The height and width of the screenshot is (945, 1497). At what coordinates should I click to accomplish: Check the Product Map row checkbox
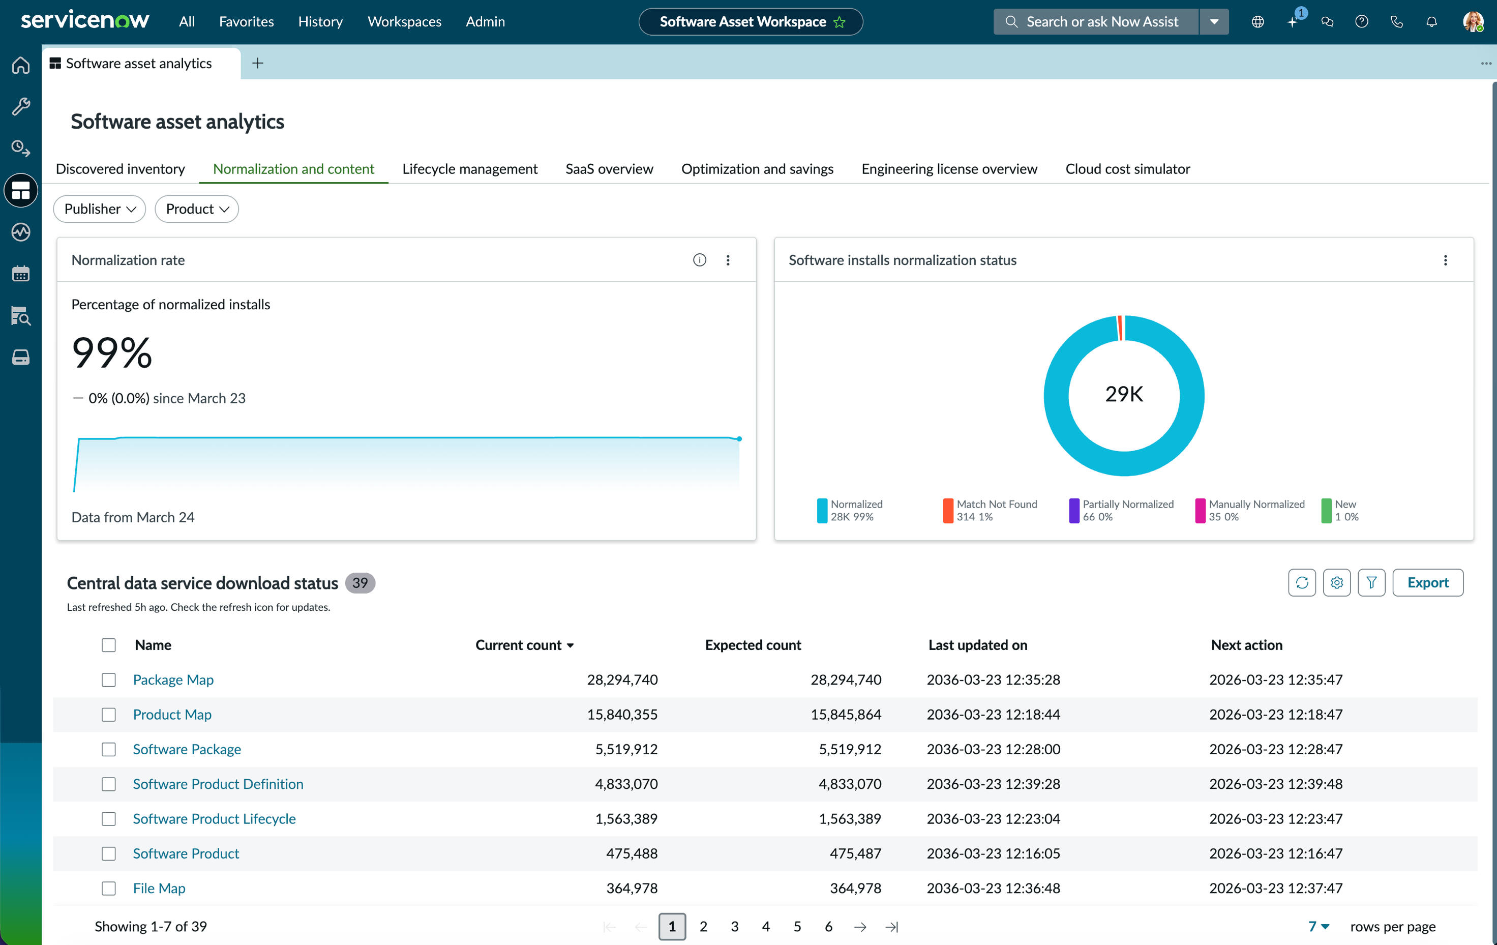pyautogui.click(x=109, y=715)
